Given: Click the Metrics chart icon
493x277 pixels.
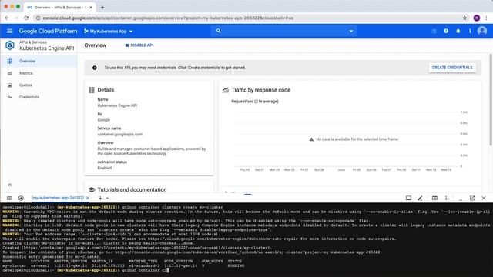Looking at the screenshot, I should pos(10,73).
